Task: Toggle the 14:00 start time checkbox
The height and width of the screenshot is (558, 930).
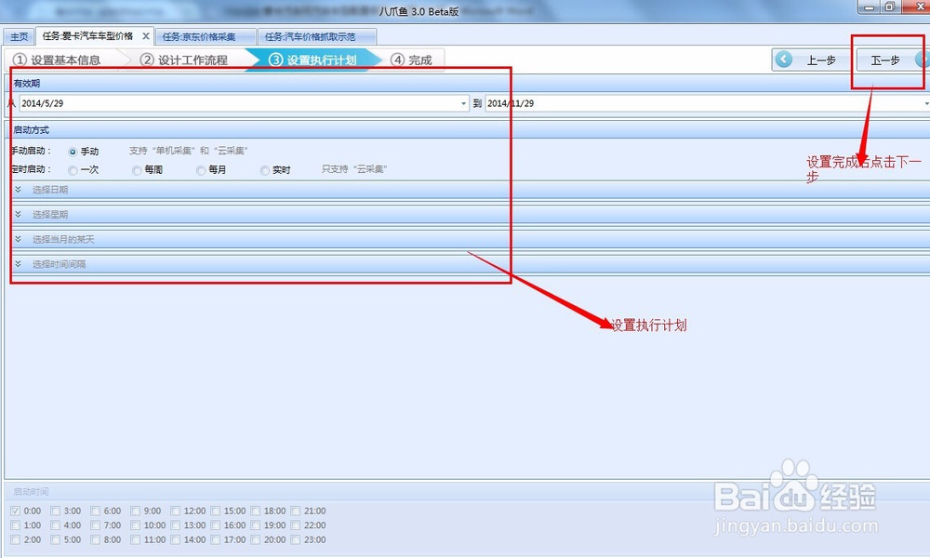Action: tap(176, 539)
